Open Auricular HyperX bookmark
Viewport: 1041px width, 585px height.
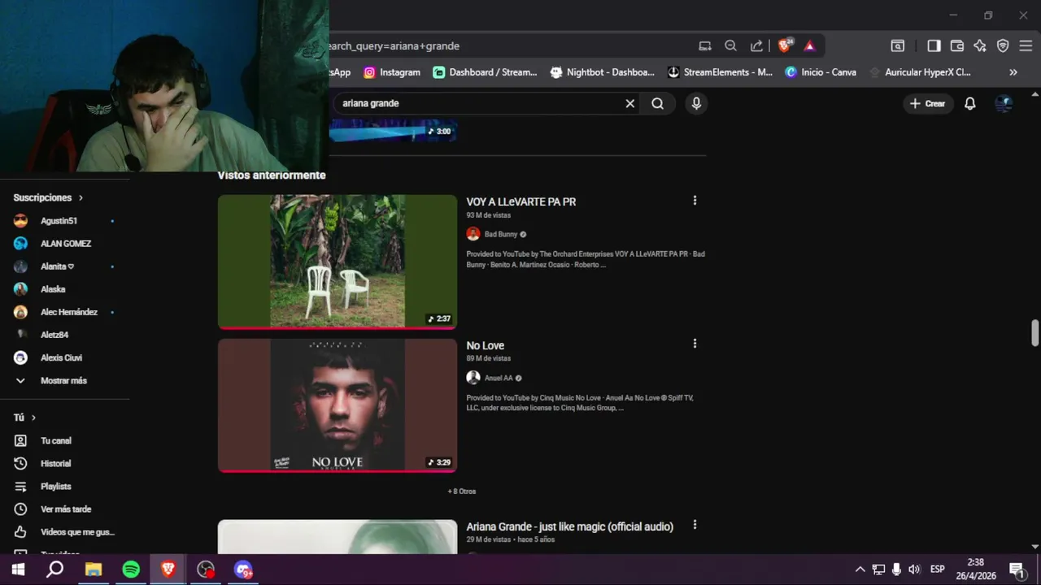click(x=920, y=72)
